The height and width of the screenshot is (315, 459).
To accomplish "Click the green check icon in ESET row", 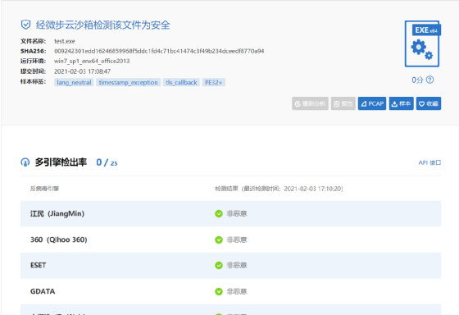I will pyautogui.click(x=219, y=265).
